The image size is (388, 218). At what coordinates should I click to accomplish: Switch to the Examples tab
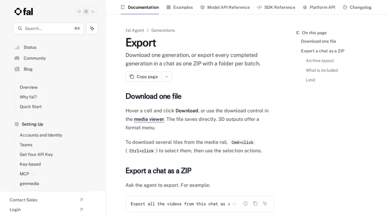pyautogui.click(x=179, y=7)
